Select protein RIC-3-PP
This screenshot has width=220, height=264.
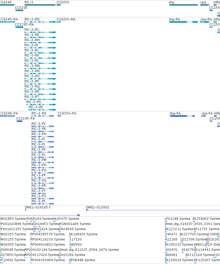43,178
